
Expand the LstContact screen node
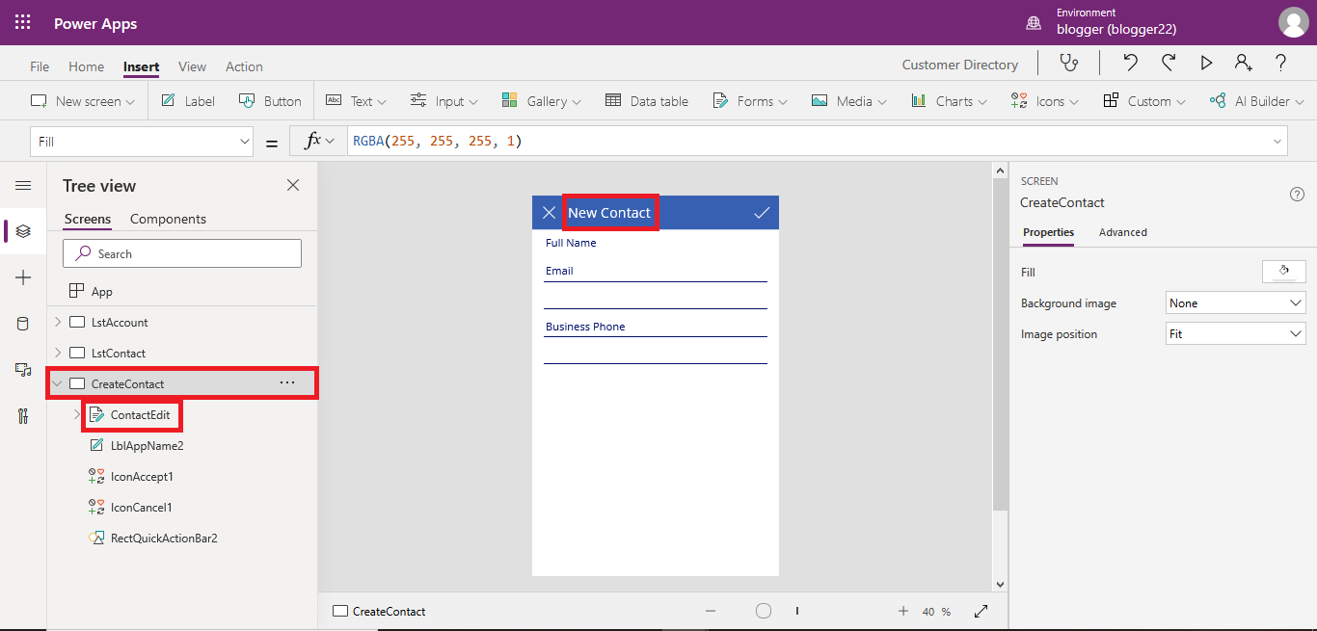pyautogui.click(x=57, y=353)
